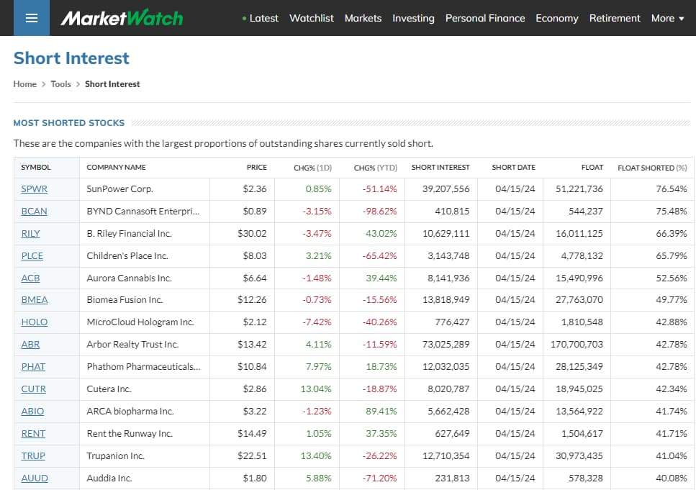The height and width of the screenshot is (490, 696).
Task: Select SunPower Corp. company name
Action: click(x=120, y=189)
